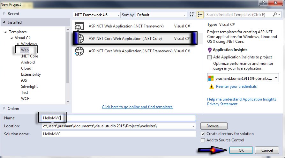Click the Name input field

[x=119, y=118]
